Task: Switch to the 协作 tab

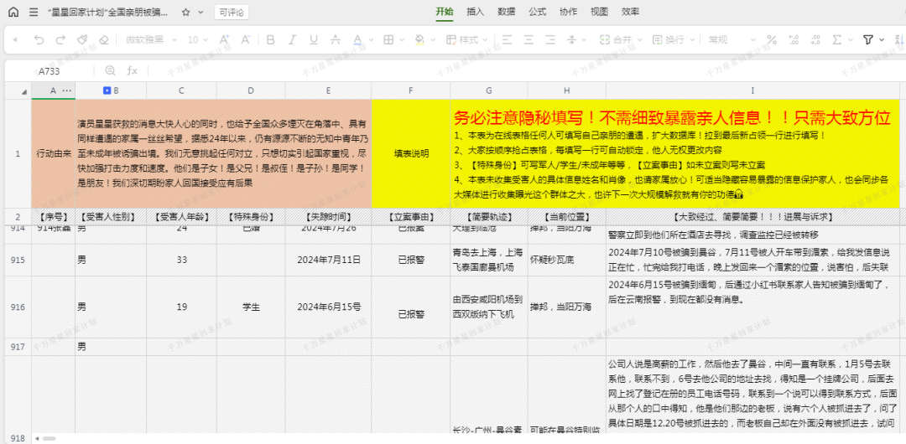Action: coord(568,12)
